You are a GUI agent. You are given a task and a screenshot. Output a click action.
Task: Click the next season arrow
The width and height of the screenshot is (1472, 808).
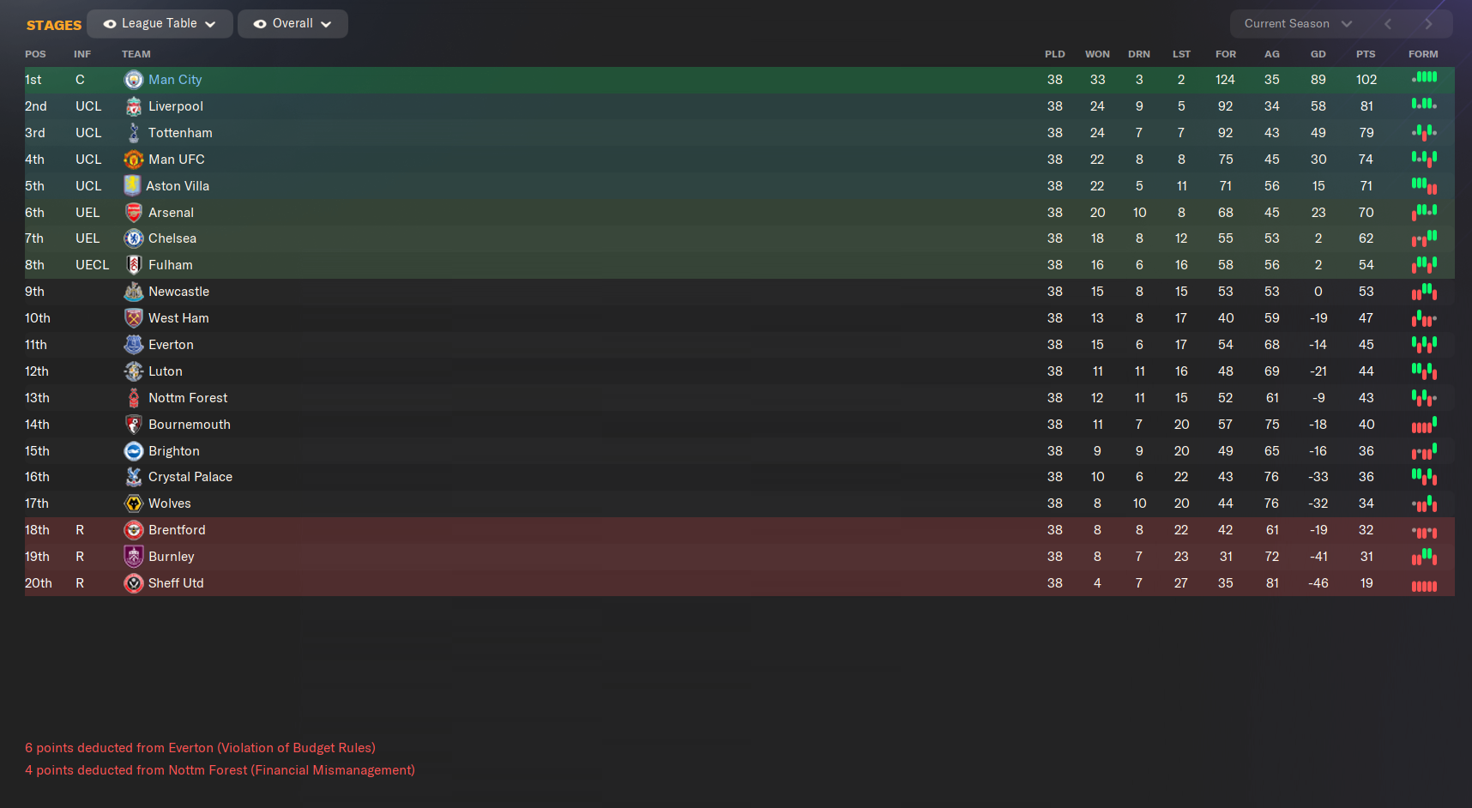click(1428, 23)
